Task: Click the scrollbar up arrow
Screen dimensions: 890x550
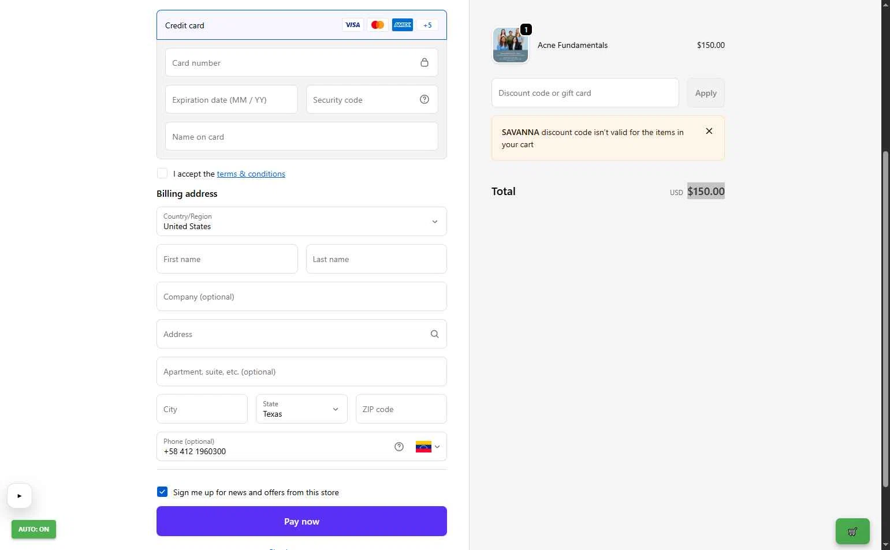Action: (x=885, y=5)
